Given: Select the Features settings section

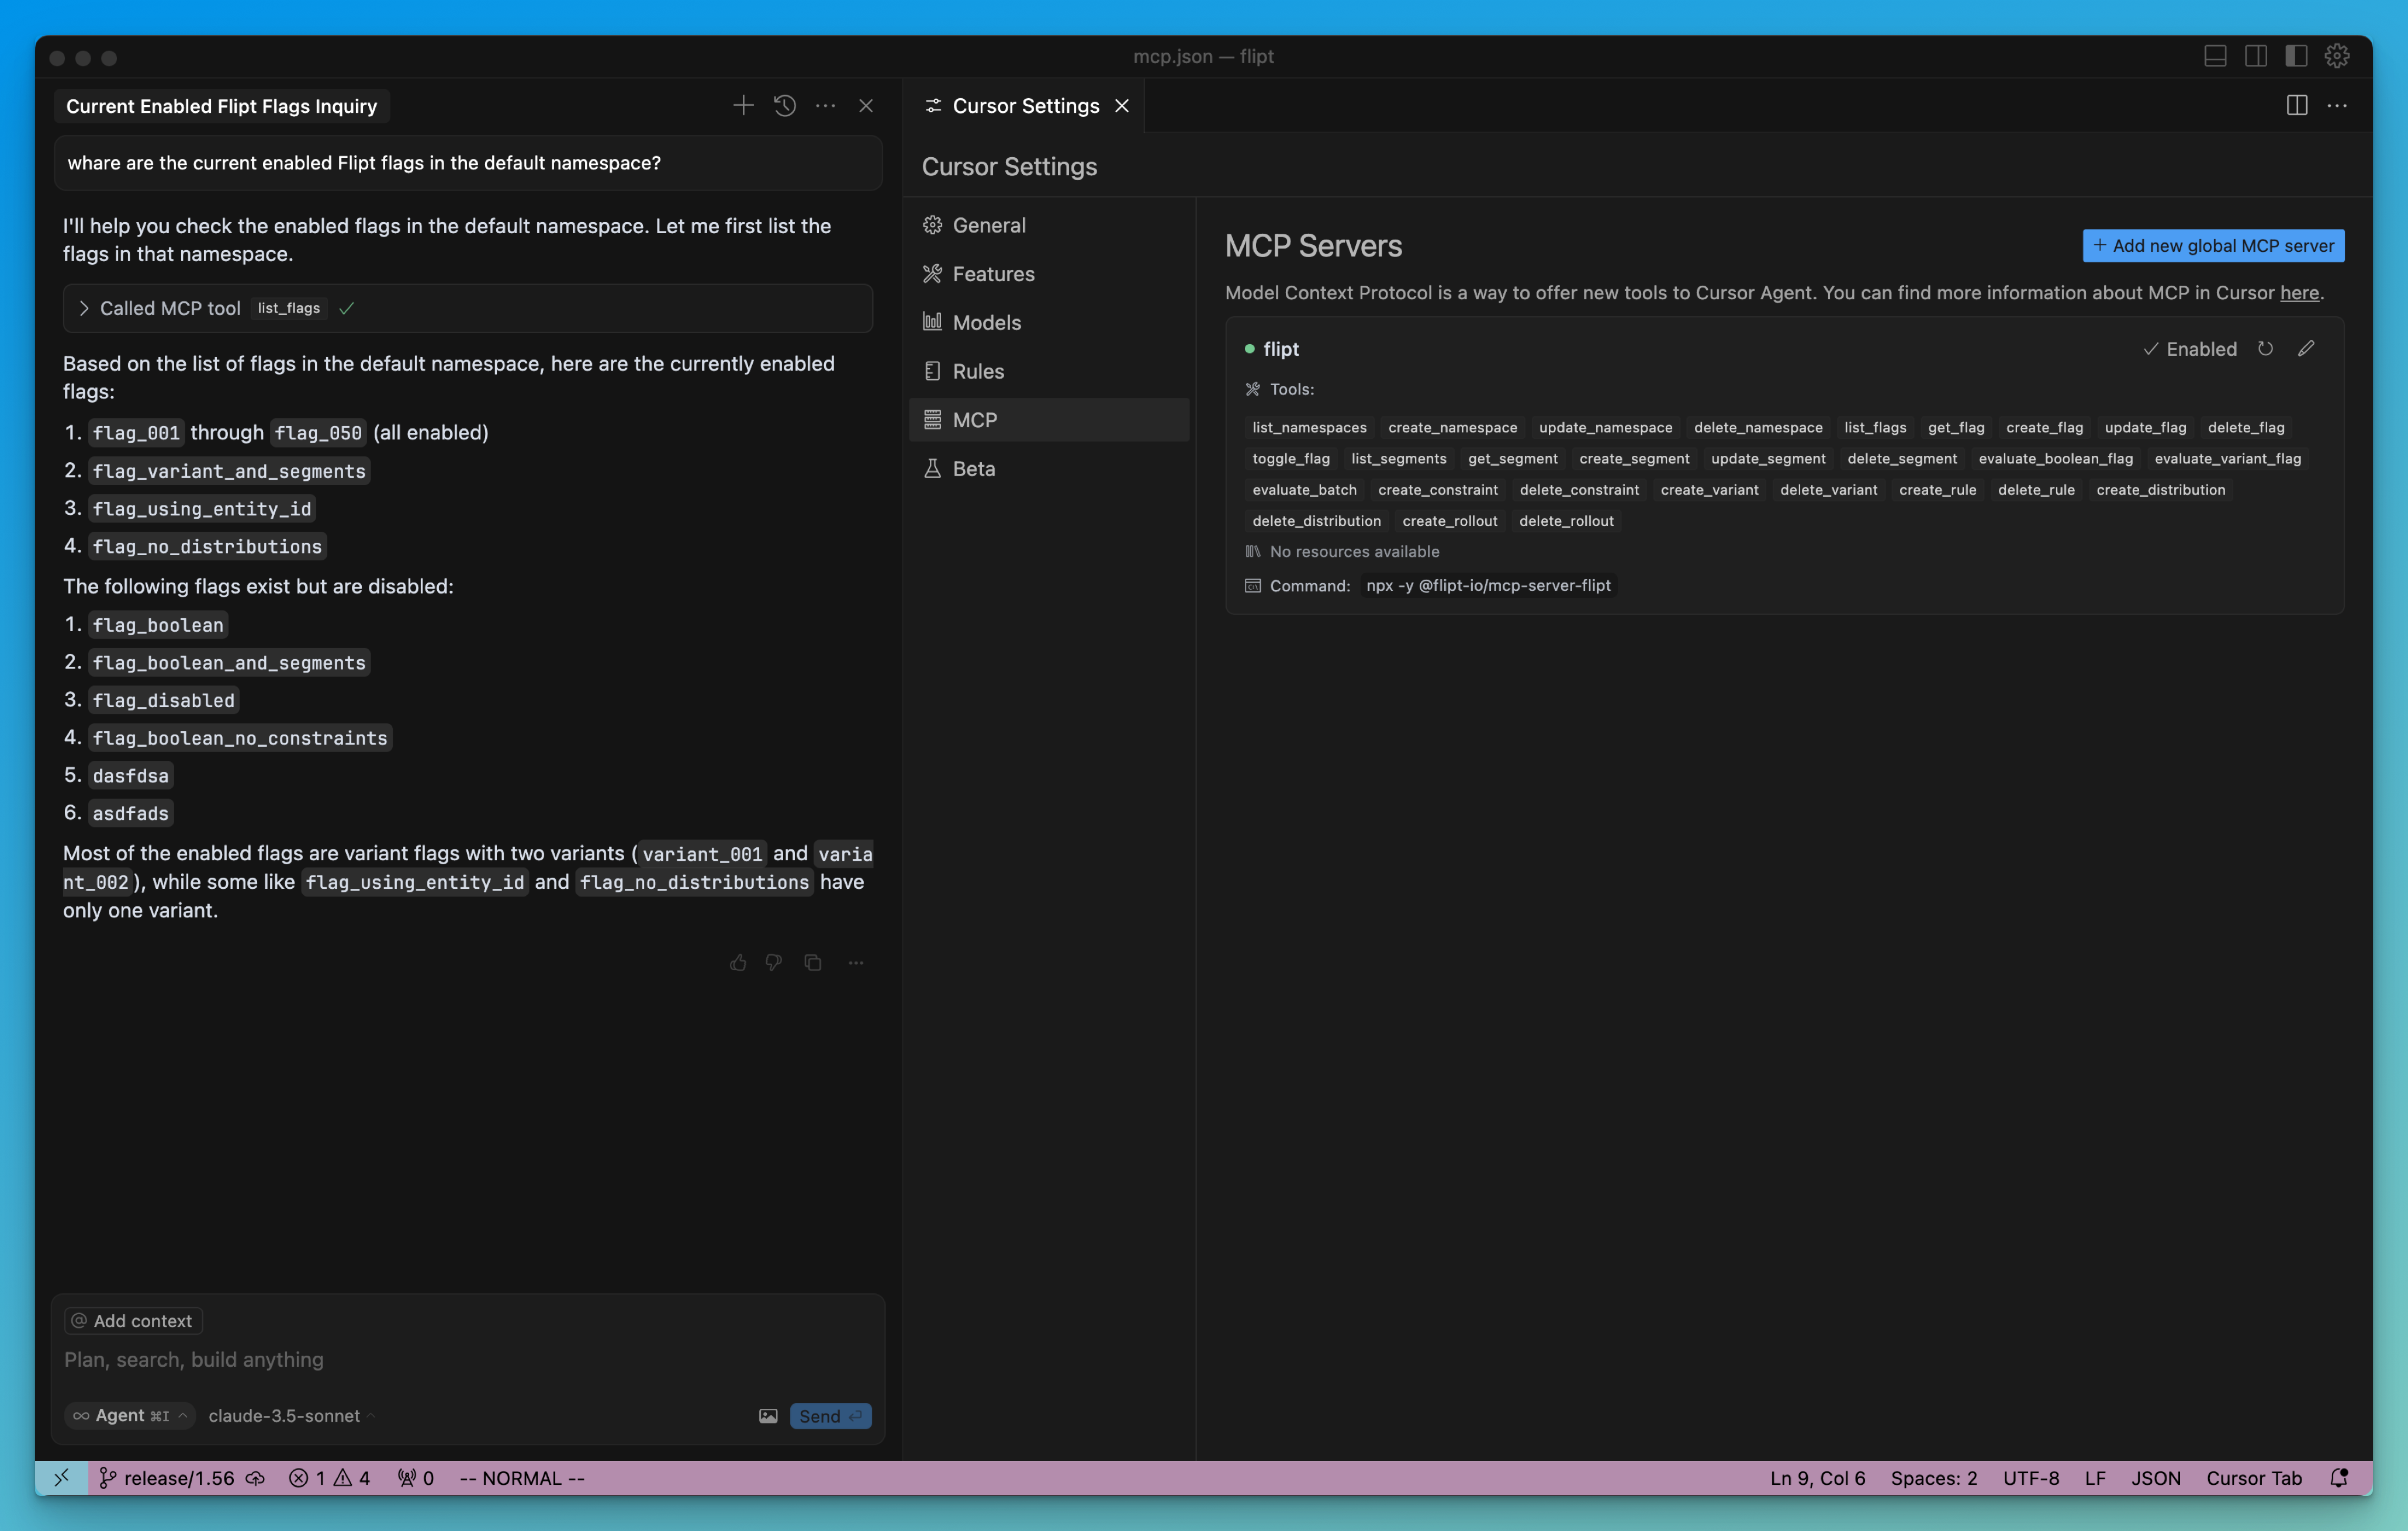Looking at the screenshot, I should (993, 274).
